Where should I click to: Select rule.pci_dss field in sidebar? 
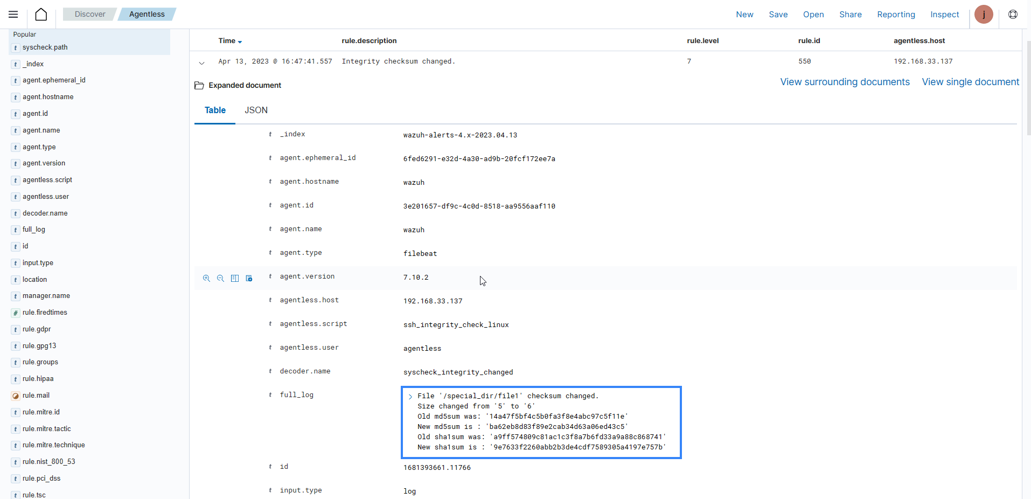pos(41,479)
